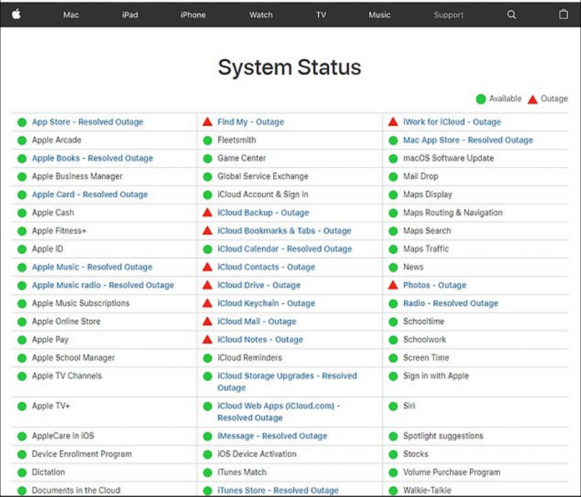Viewport: 581px width, 497px height.
Task: Click green status dot beside App Store
Action: (23, 122)
